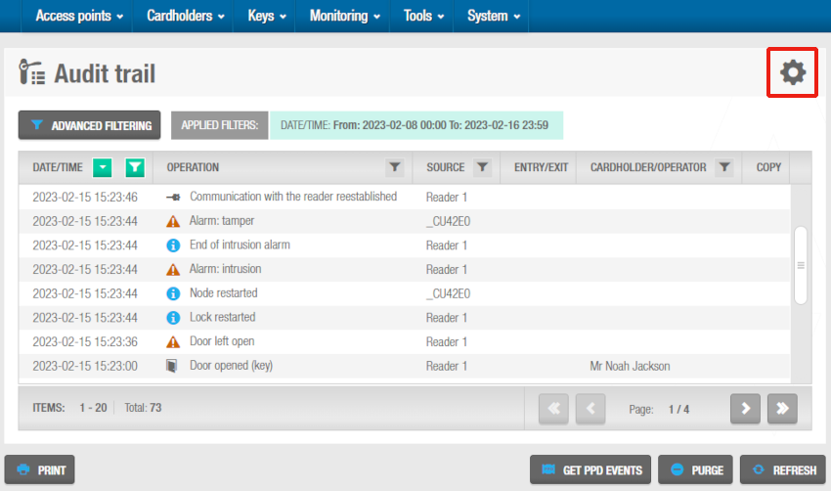Click the reader communication plug icon
This screenshot has height=491, width=831.
(173, 198)
